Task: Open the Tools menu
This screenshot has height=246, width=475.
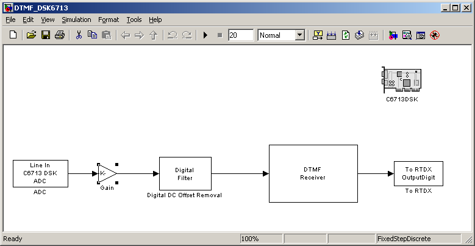Action: coord(134,20)
